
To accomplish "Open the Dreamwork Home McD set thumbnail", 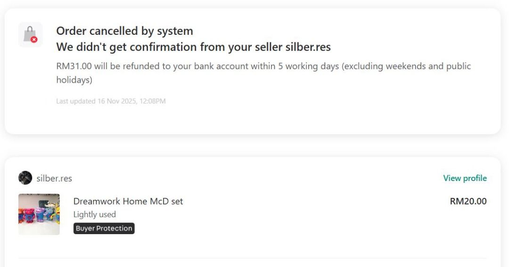I will click(x=39, y=214).
